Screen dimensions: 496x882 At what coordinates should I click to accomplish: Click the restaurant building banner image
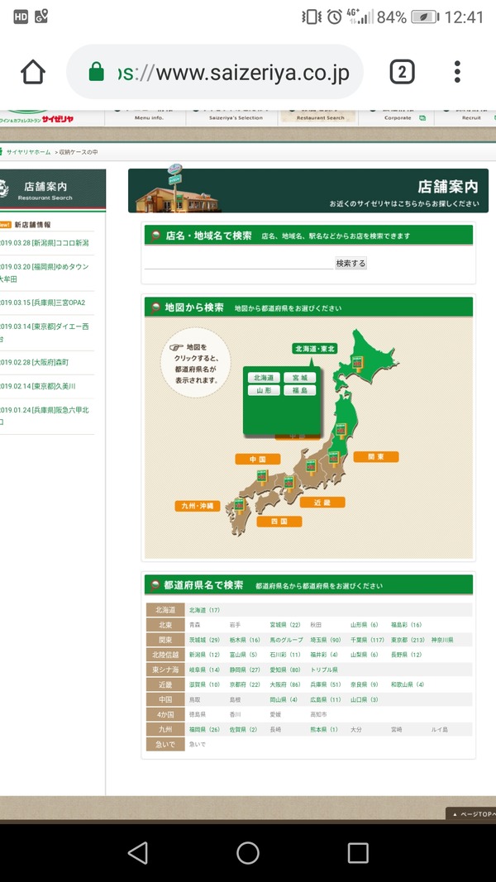tap(177, 189)
